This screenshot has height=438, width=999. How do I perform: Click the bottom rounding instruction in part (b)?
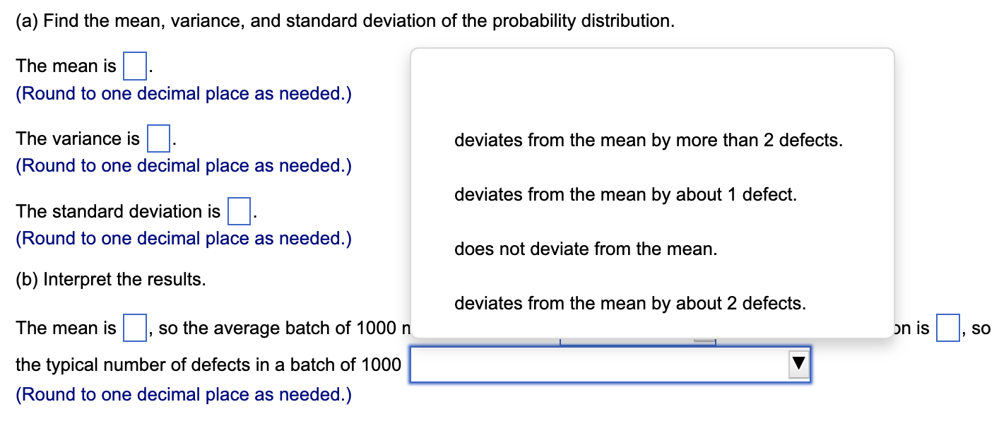click(183, 394)
